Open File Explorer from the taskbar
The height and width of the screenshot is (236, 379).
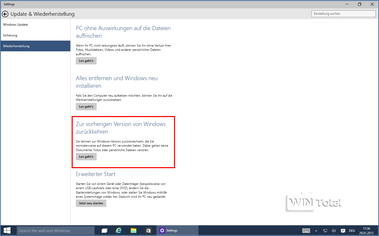click(x=134, y=230)
